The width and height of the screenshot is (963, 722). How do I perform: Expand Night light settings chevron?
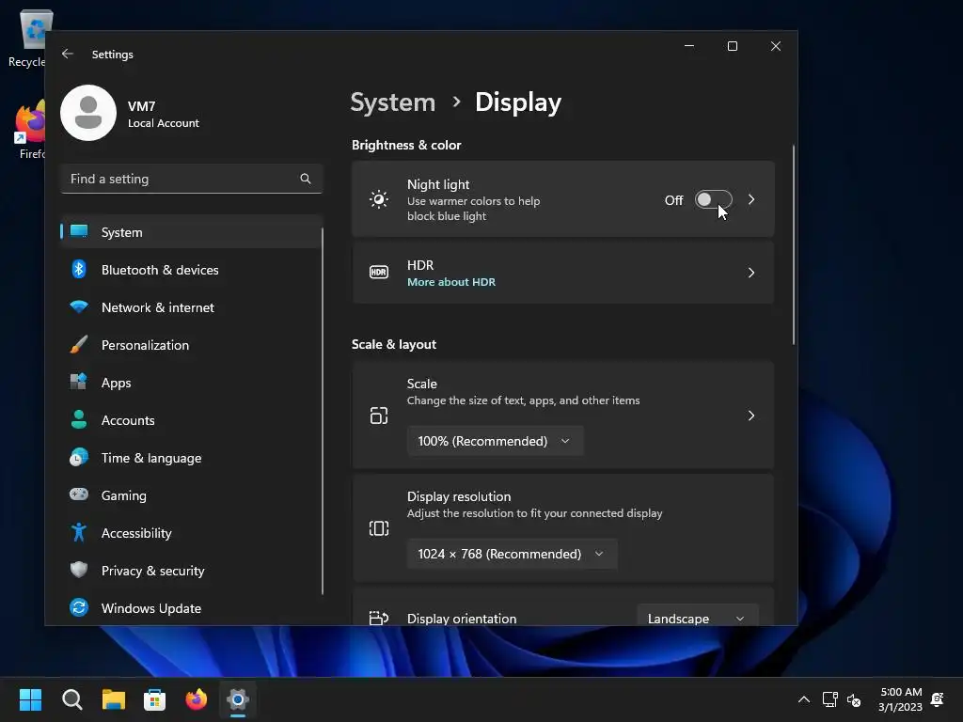tap(751, 199)
